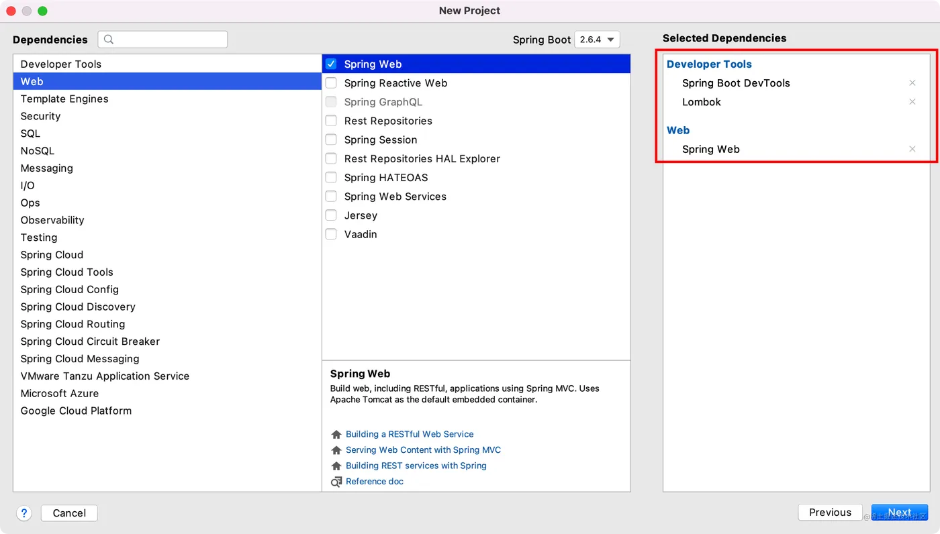Click home icon beside Serving Web Content link

pos(336,450)
